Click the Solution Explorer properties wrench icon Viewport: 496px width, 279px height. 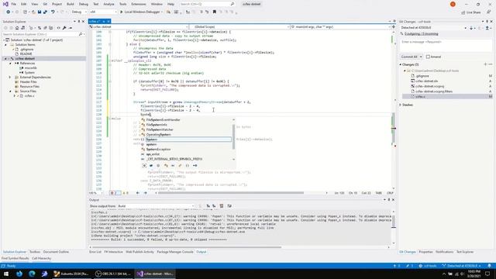[x=64, y=28]
